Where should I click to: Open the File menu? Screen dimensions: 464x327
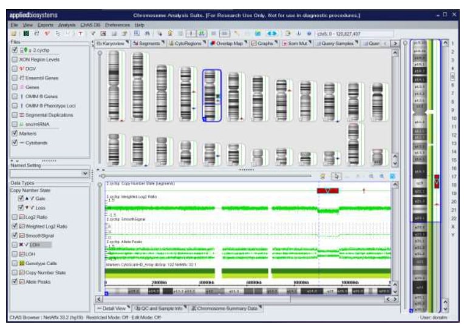coord(14,25)
